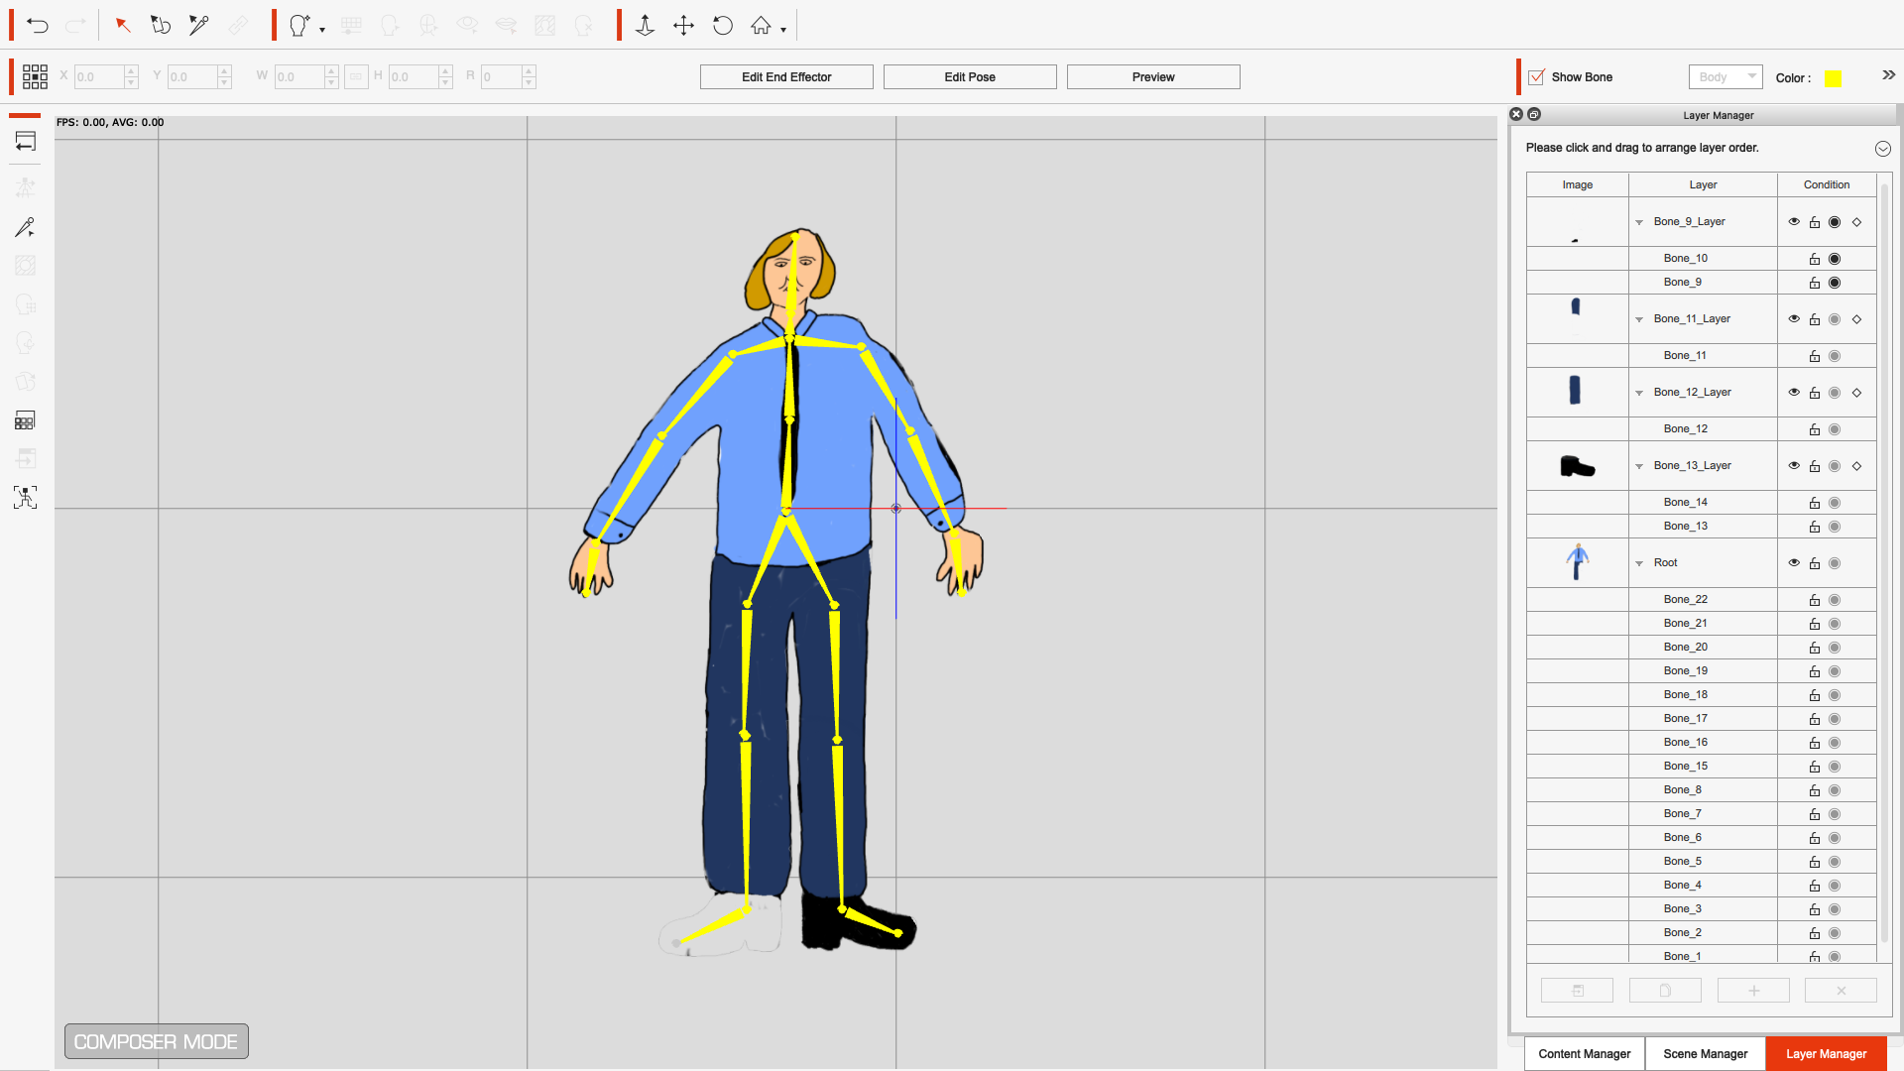
Task: Hide Bone_11_Layer with its eye icon
Action: pyautogui.click(x=1794, y=319)
